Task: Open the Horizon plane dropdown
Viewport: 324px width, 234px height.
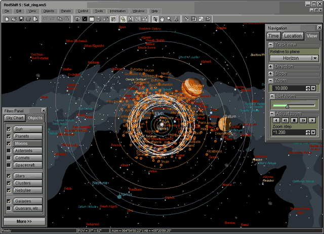Action: [x=315, y=58]
